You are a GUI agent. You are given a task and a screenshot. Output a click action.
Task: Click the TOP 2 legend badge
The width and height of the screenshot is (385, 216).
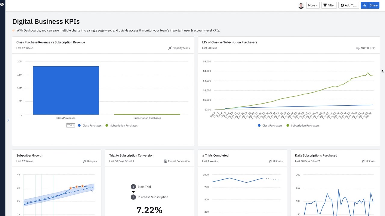click(70, 125)
